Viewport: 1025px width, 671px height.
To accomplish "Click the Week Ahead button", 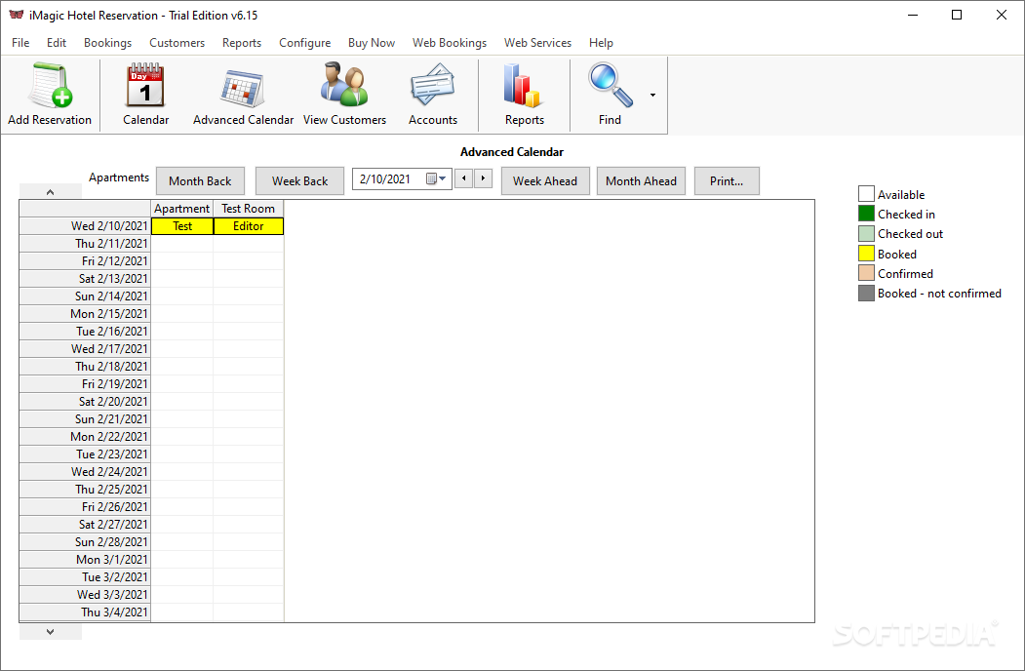I will pyautogui.click(x=545, y=181).
